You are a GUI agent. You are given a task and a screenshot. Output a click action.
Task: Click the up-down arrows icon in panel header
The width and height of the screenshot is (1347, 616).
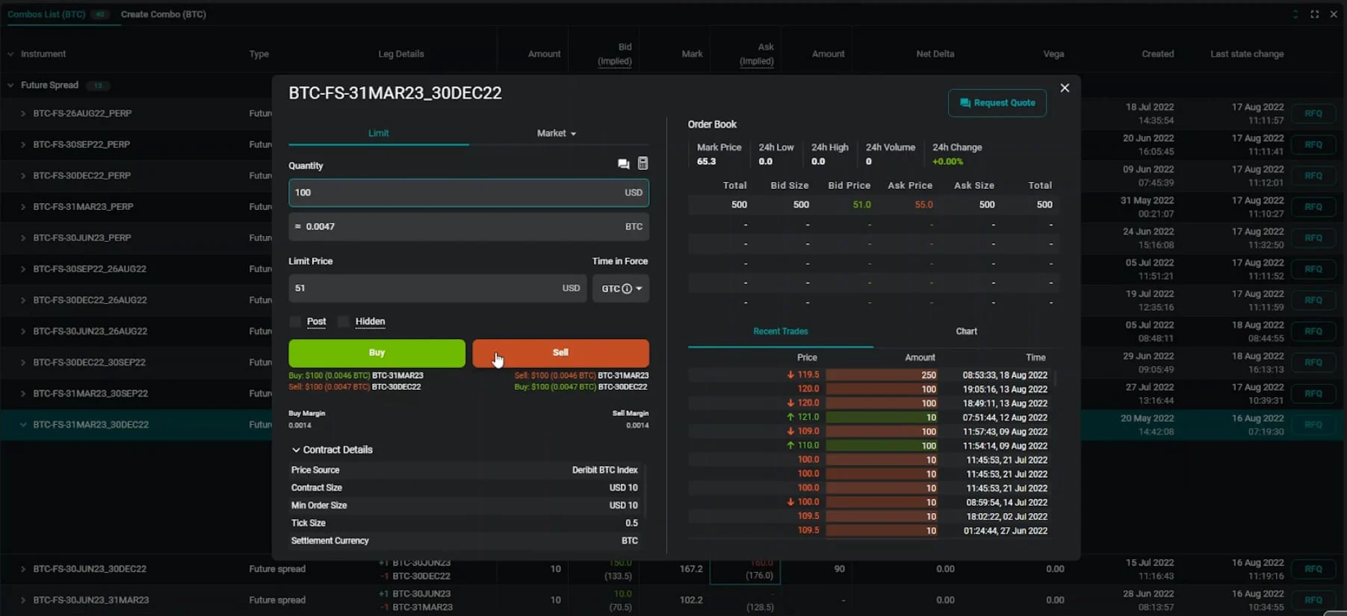click(x=1295, y=14)
